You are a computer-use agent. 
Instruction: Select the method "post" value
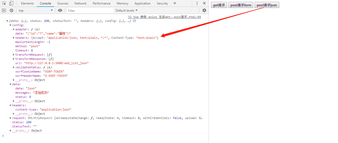(x=34, y=46)
